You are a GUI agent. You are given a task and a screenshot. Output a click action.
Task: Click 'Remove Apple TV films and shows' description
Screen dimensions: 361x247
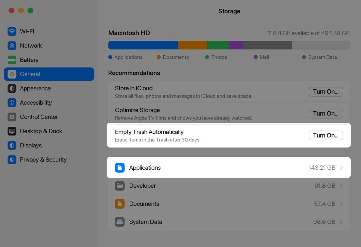pyautogui.click(x=183, y=118)
